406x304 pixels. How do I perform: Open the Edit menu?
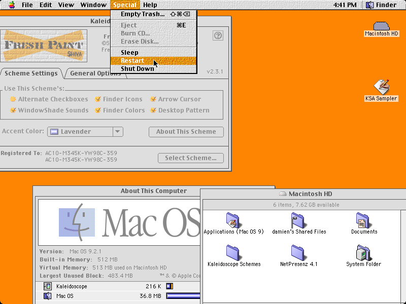(46, 5)
